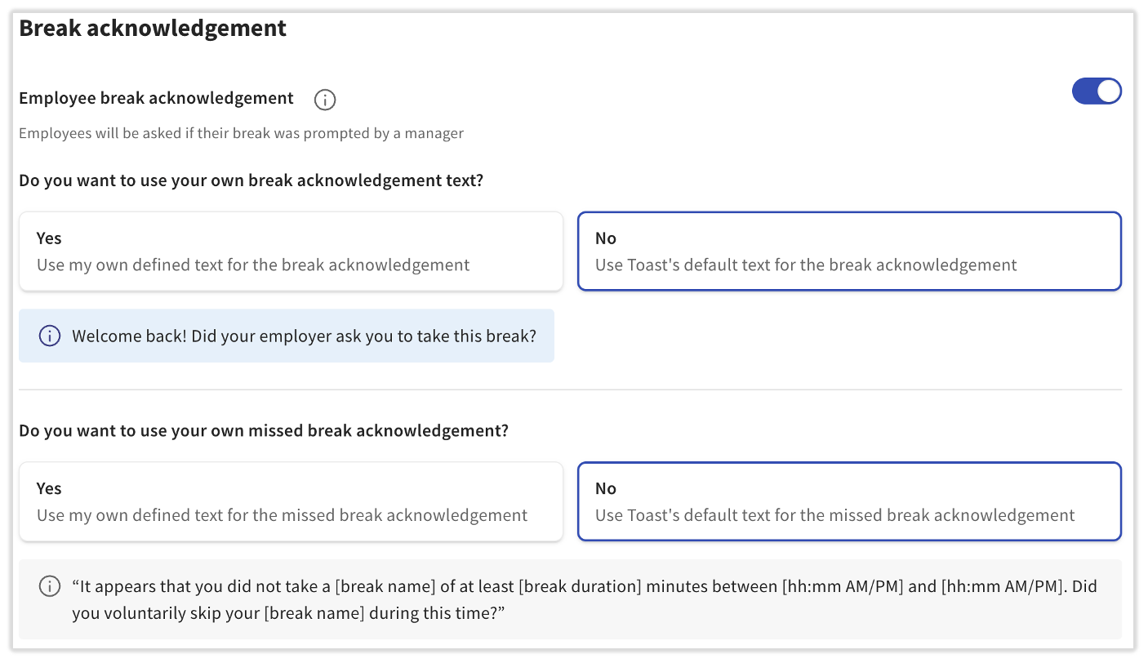
Task: Click the divider line between the two questions
Action: [570, 389]
